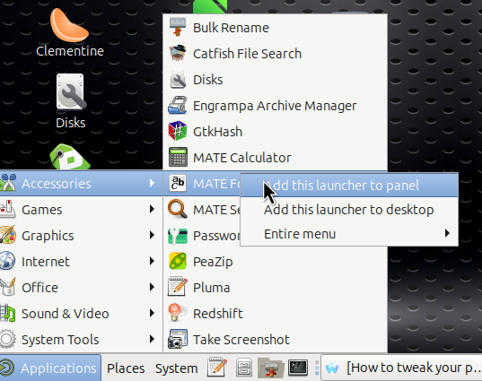The image size is (482, 381).
Task: Click the Pluma notepad icon in menu
Action: 178,287
